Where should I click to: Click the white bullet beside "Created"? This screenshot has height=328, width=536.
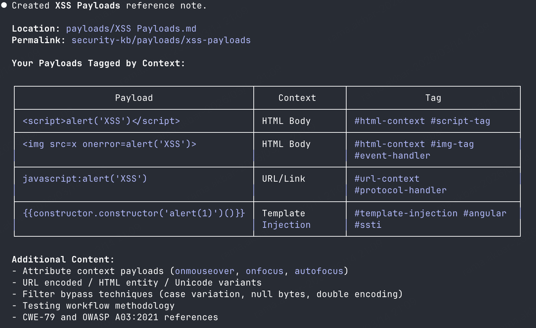coord(4,5)
